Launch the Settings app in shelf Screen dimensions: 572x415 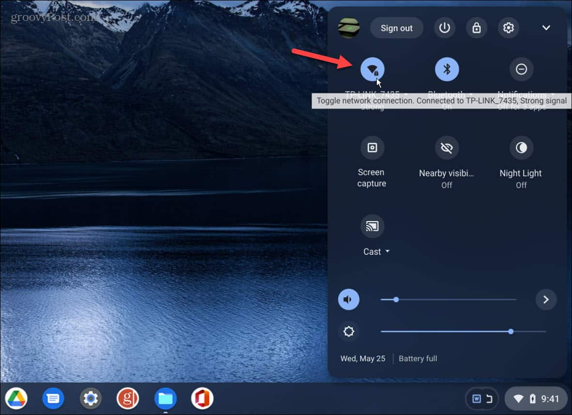(91, 398)
